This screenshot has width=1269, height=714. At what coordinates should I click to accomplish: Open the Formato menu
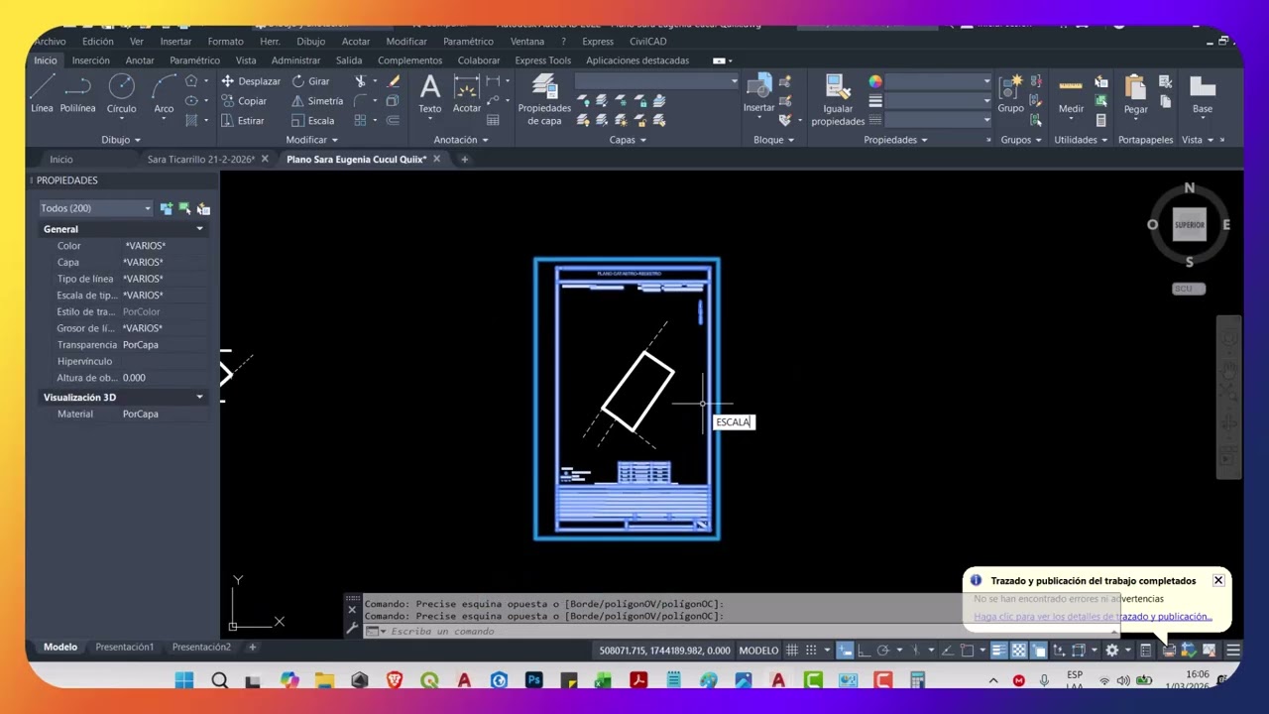[225, 42]
